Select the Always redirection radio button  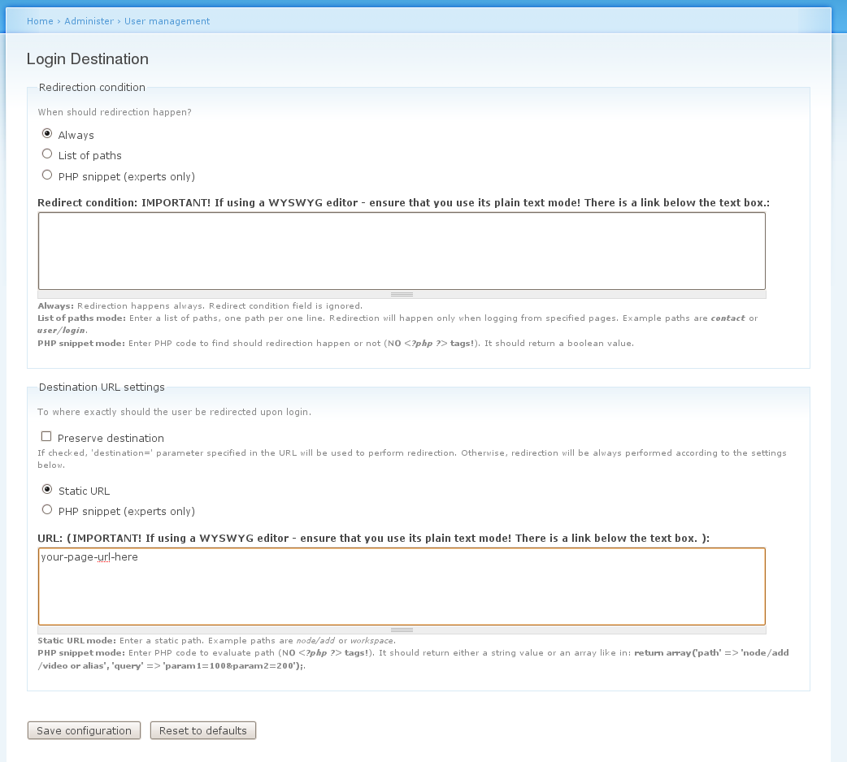[47, 133]
